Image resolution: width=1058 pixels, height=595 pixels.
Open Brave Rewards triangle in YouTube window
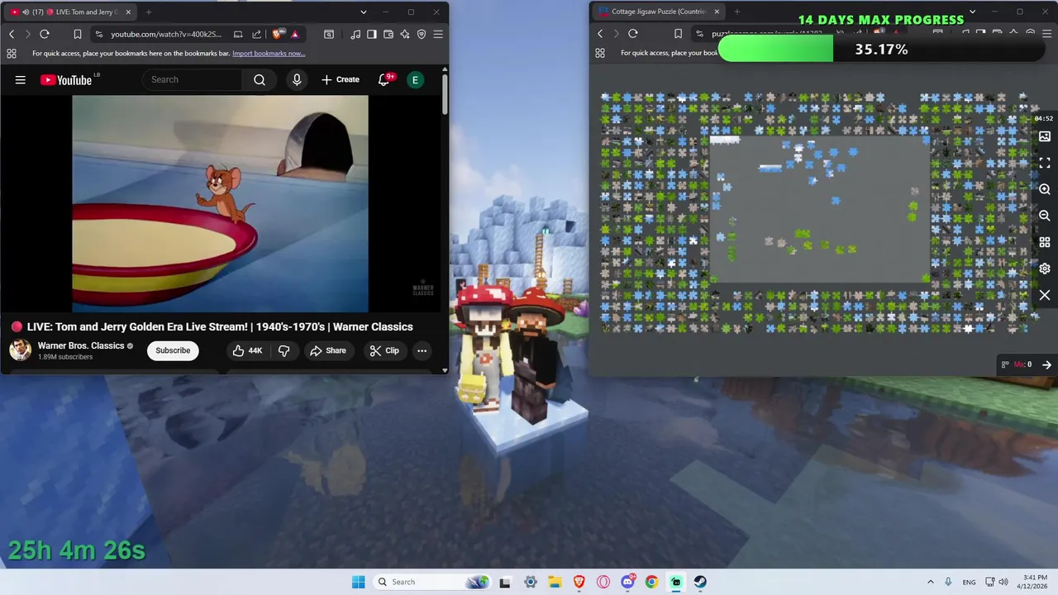(294, 34)
